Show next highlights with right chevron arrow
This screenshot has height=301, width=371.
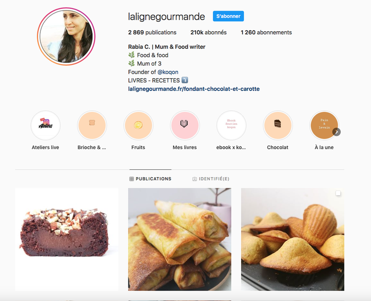pos(337,132)
